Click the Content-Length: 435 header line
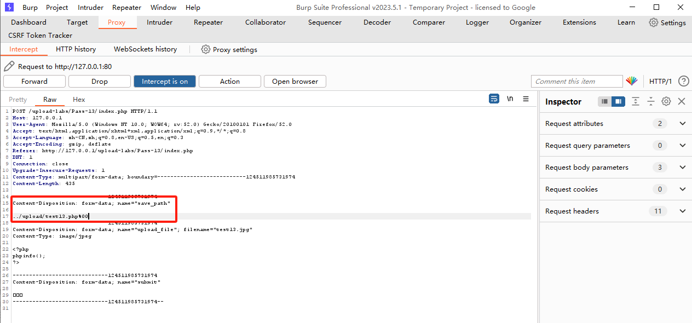This screenshot has height=323, width=692. (44, 183)
